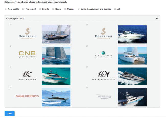Screen dimensions: 166x118
Task: Select the Monte Carlo Yachts MCY logo
Action: [103, 75]
